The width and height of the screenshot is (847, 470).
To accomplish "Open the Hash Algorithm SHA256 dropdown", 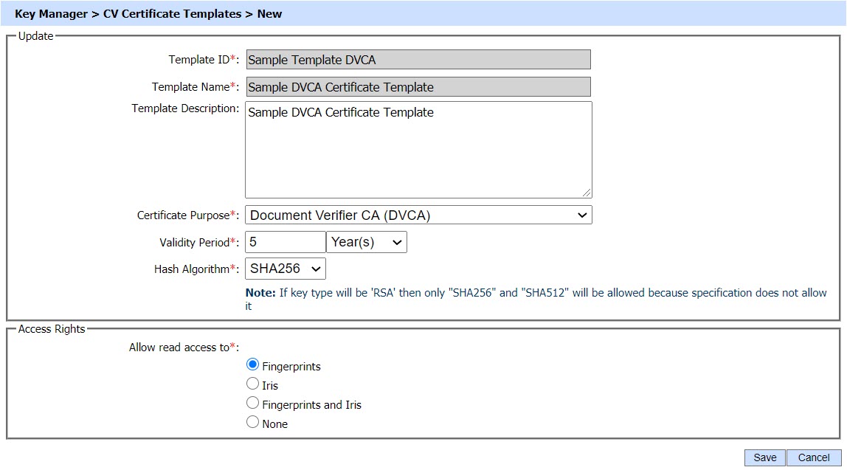I will tap(285, 269).
